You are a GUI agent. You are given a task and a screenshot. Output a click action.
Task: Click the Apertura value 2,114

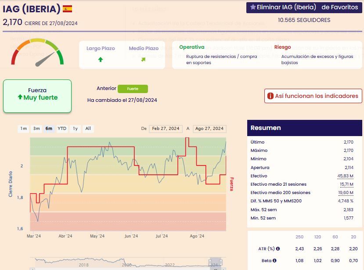pyautogui.click(x=349, y=168)
